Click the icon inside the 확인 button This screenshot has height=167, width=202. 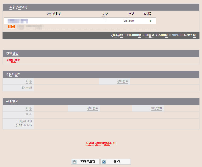tap(104, 162)
